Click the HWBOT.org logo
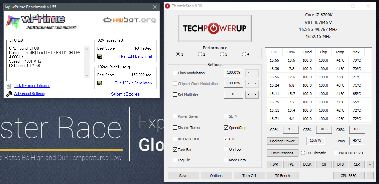 [129, 20]
